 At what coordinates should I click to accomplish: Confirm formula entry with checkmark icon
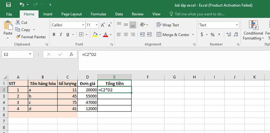point(60,54)
